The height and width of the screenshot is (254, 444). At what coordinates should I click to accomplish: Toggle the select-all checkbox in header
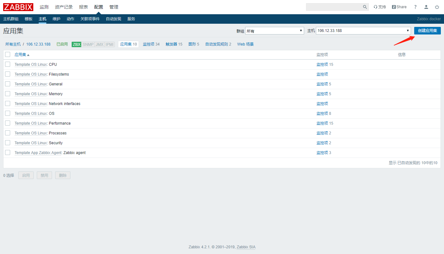click(8, 54)
